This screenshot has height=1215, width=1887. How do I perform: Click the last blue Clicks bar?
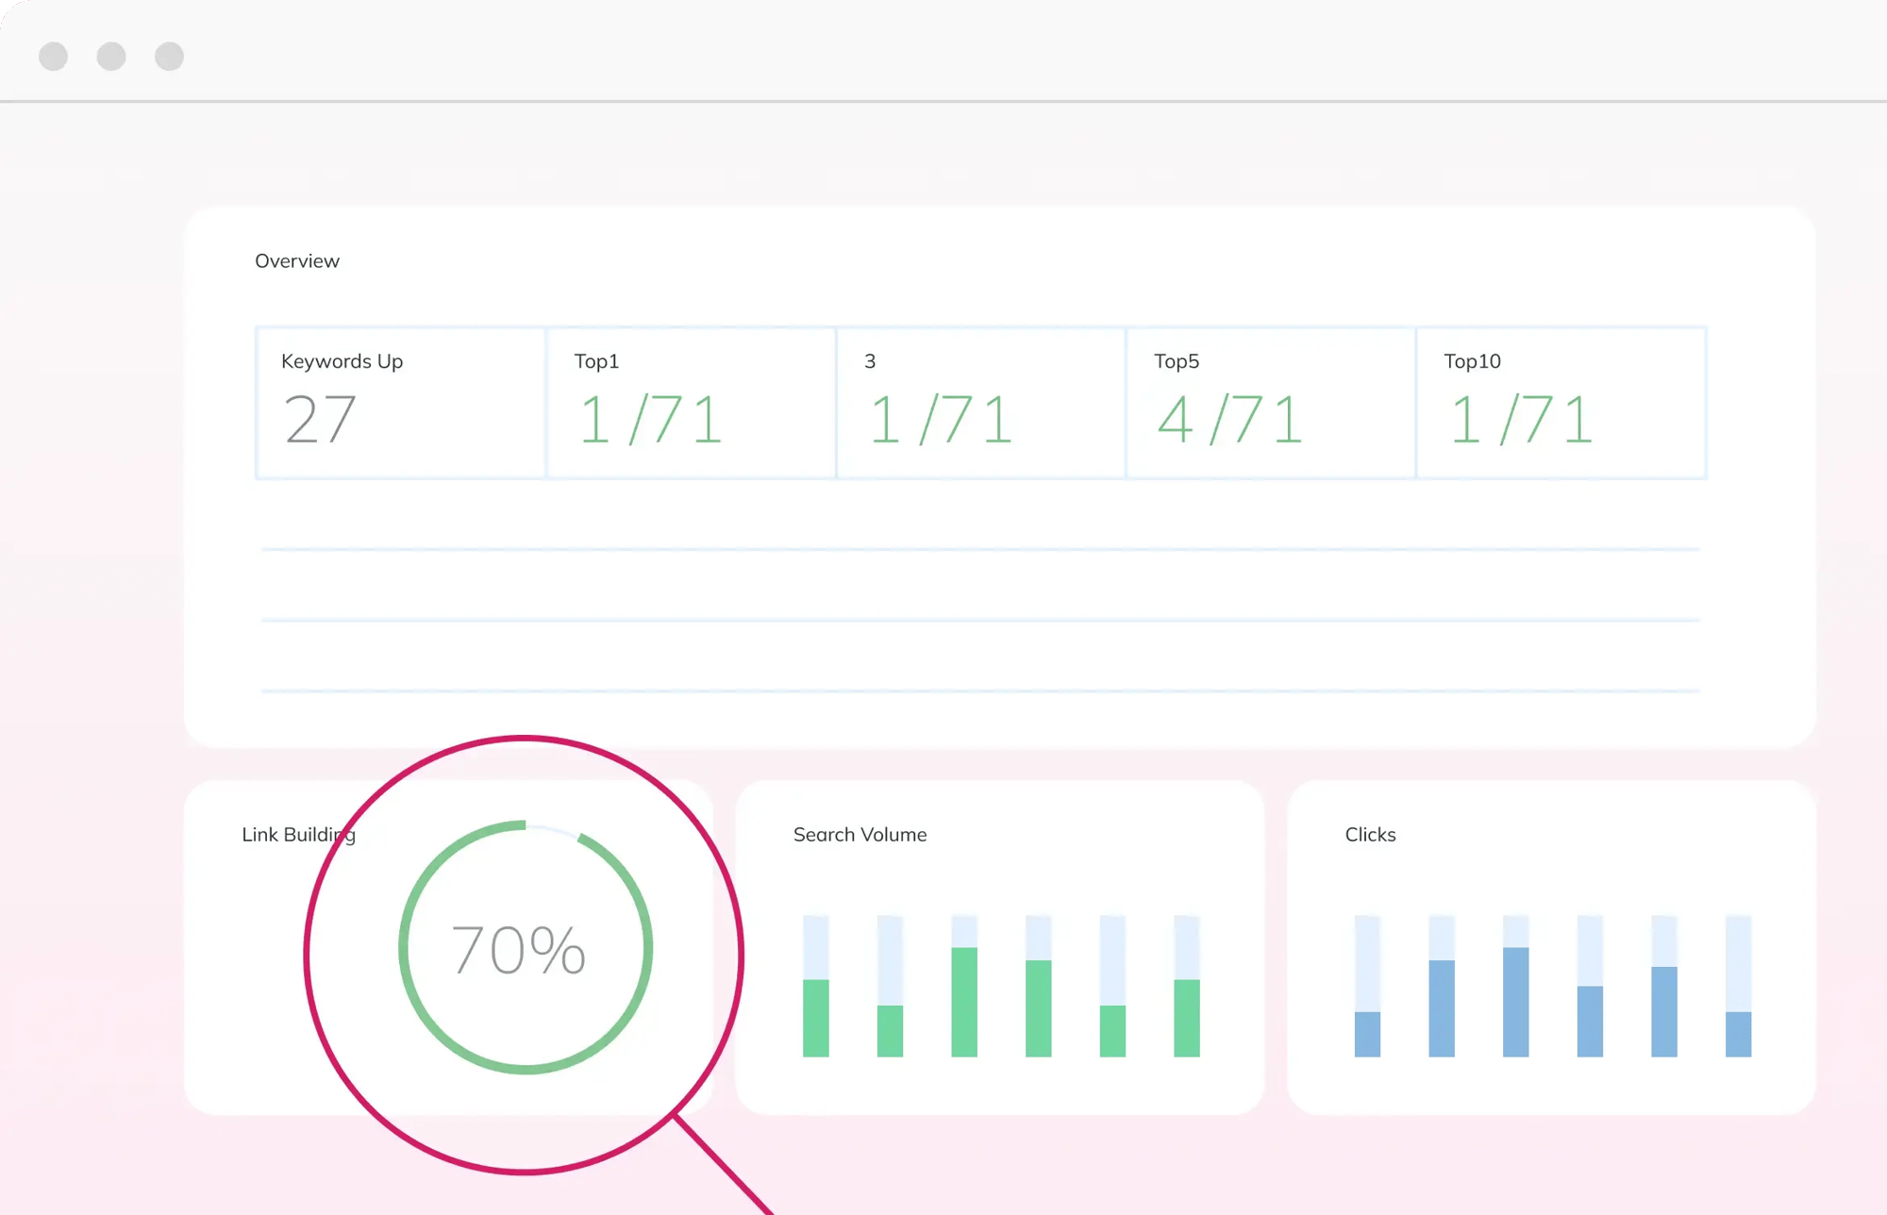click(x=1738, y=1034)
